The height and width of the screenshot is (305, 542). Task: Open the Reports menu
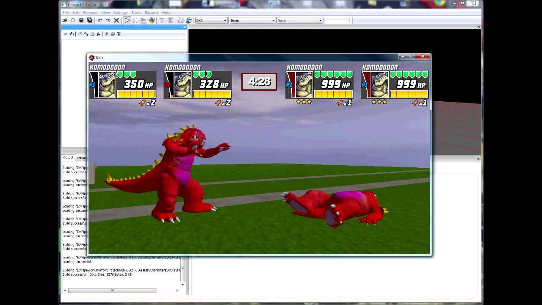tap(151, 13)
